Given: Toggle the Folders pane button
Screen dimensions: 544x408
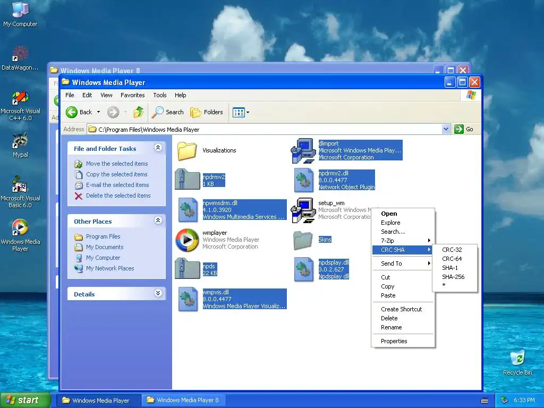Looking at the screenshot, I should point(207,112).
